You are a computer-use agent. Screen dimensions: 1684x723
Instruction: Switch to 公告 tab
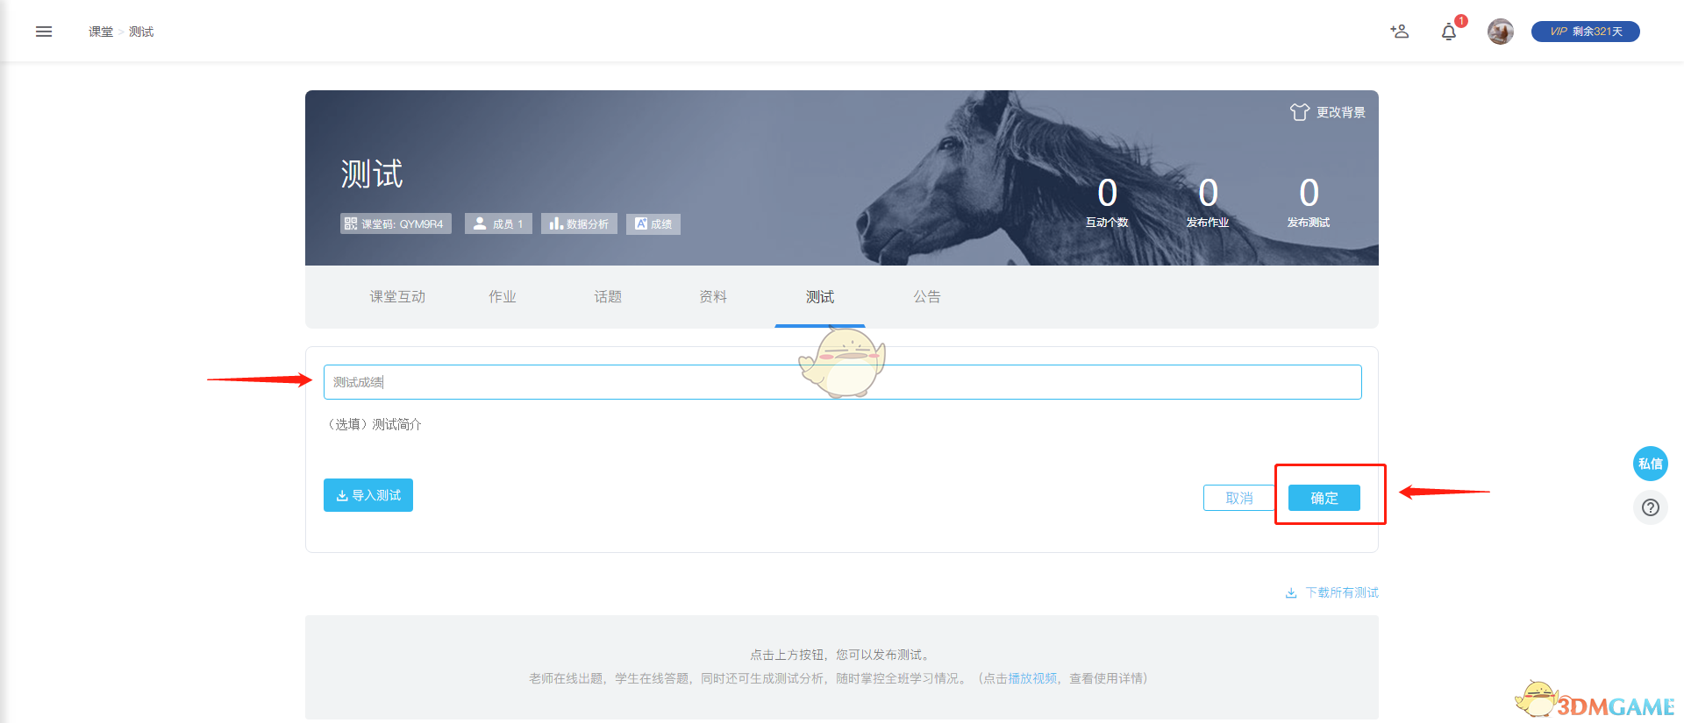(x=927, y=297)
